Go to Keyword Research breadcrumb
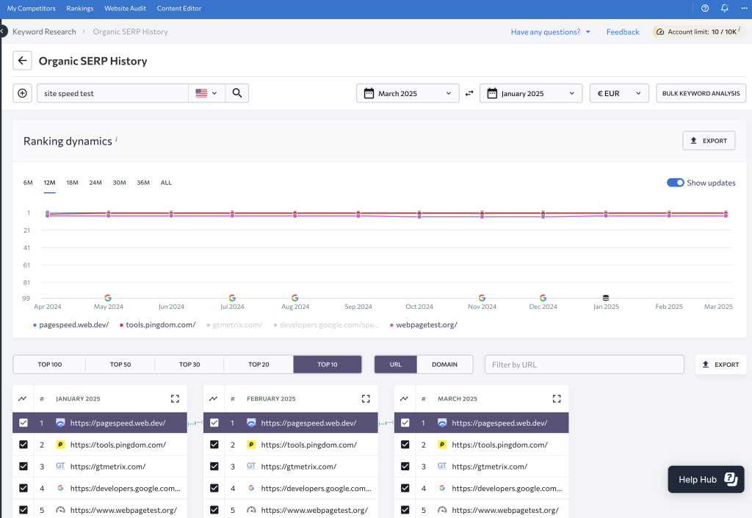752x518 pixels. tap(44, 32)
